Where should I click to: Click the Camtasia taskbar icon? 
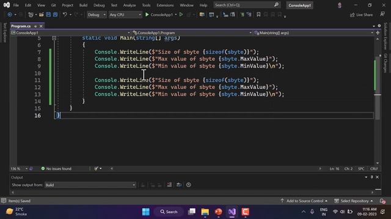246,212
